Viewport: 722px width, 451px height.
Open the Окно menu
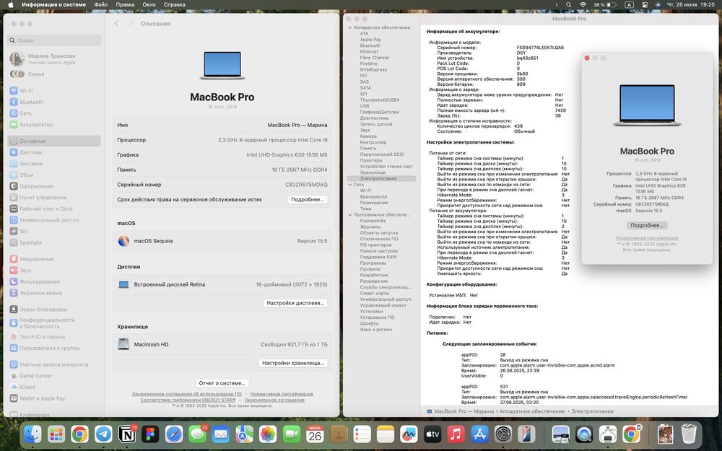pos(149,4)
